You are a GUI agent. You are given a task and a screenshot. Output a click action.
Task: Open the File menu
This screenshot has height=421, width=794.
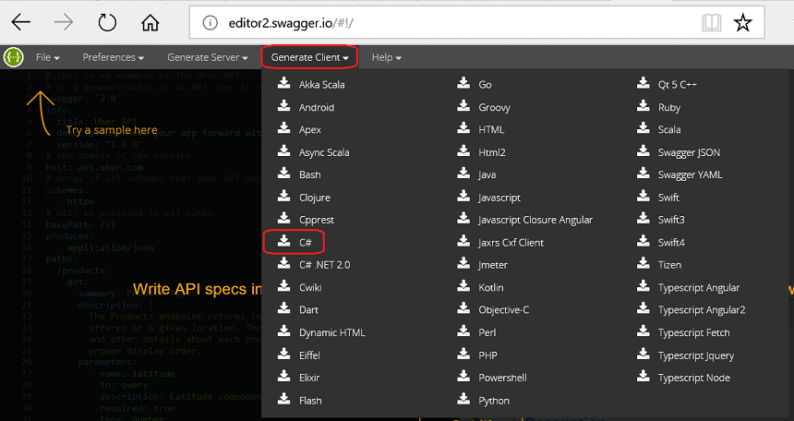tap(48, 58)
